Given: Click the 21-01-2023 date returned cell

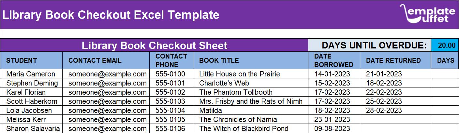Looking at the screenshot, I should pos(395,74).
